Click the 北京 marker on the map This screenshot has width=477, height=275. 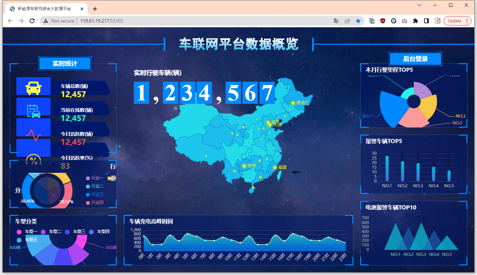tap(268, 122)
